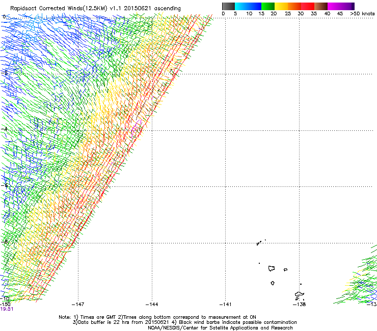
Task: Click the cyan-blue 5-15 knots legend segment
Action: 248,6
